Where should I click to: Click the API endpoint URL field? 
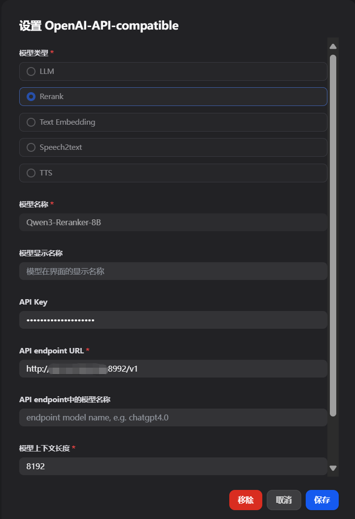(173, 368)
